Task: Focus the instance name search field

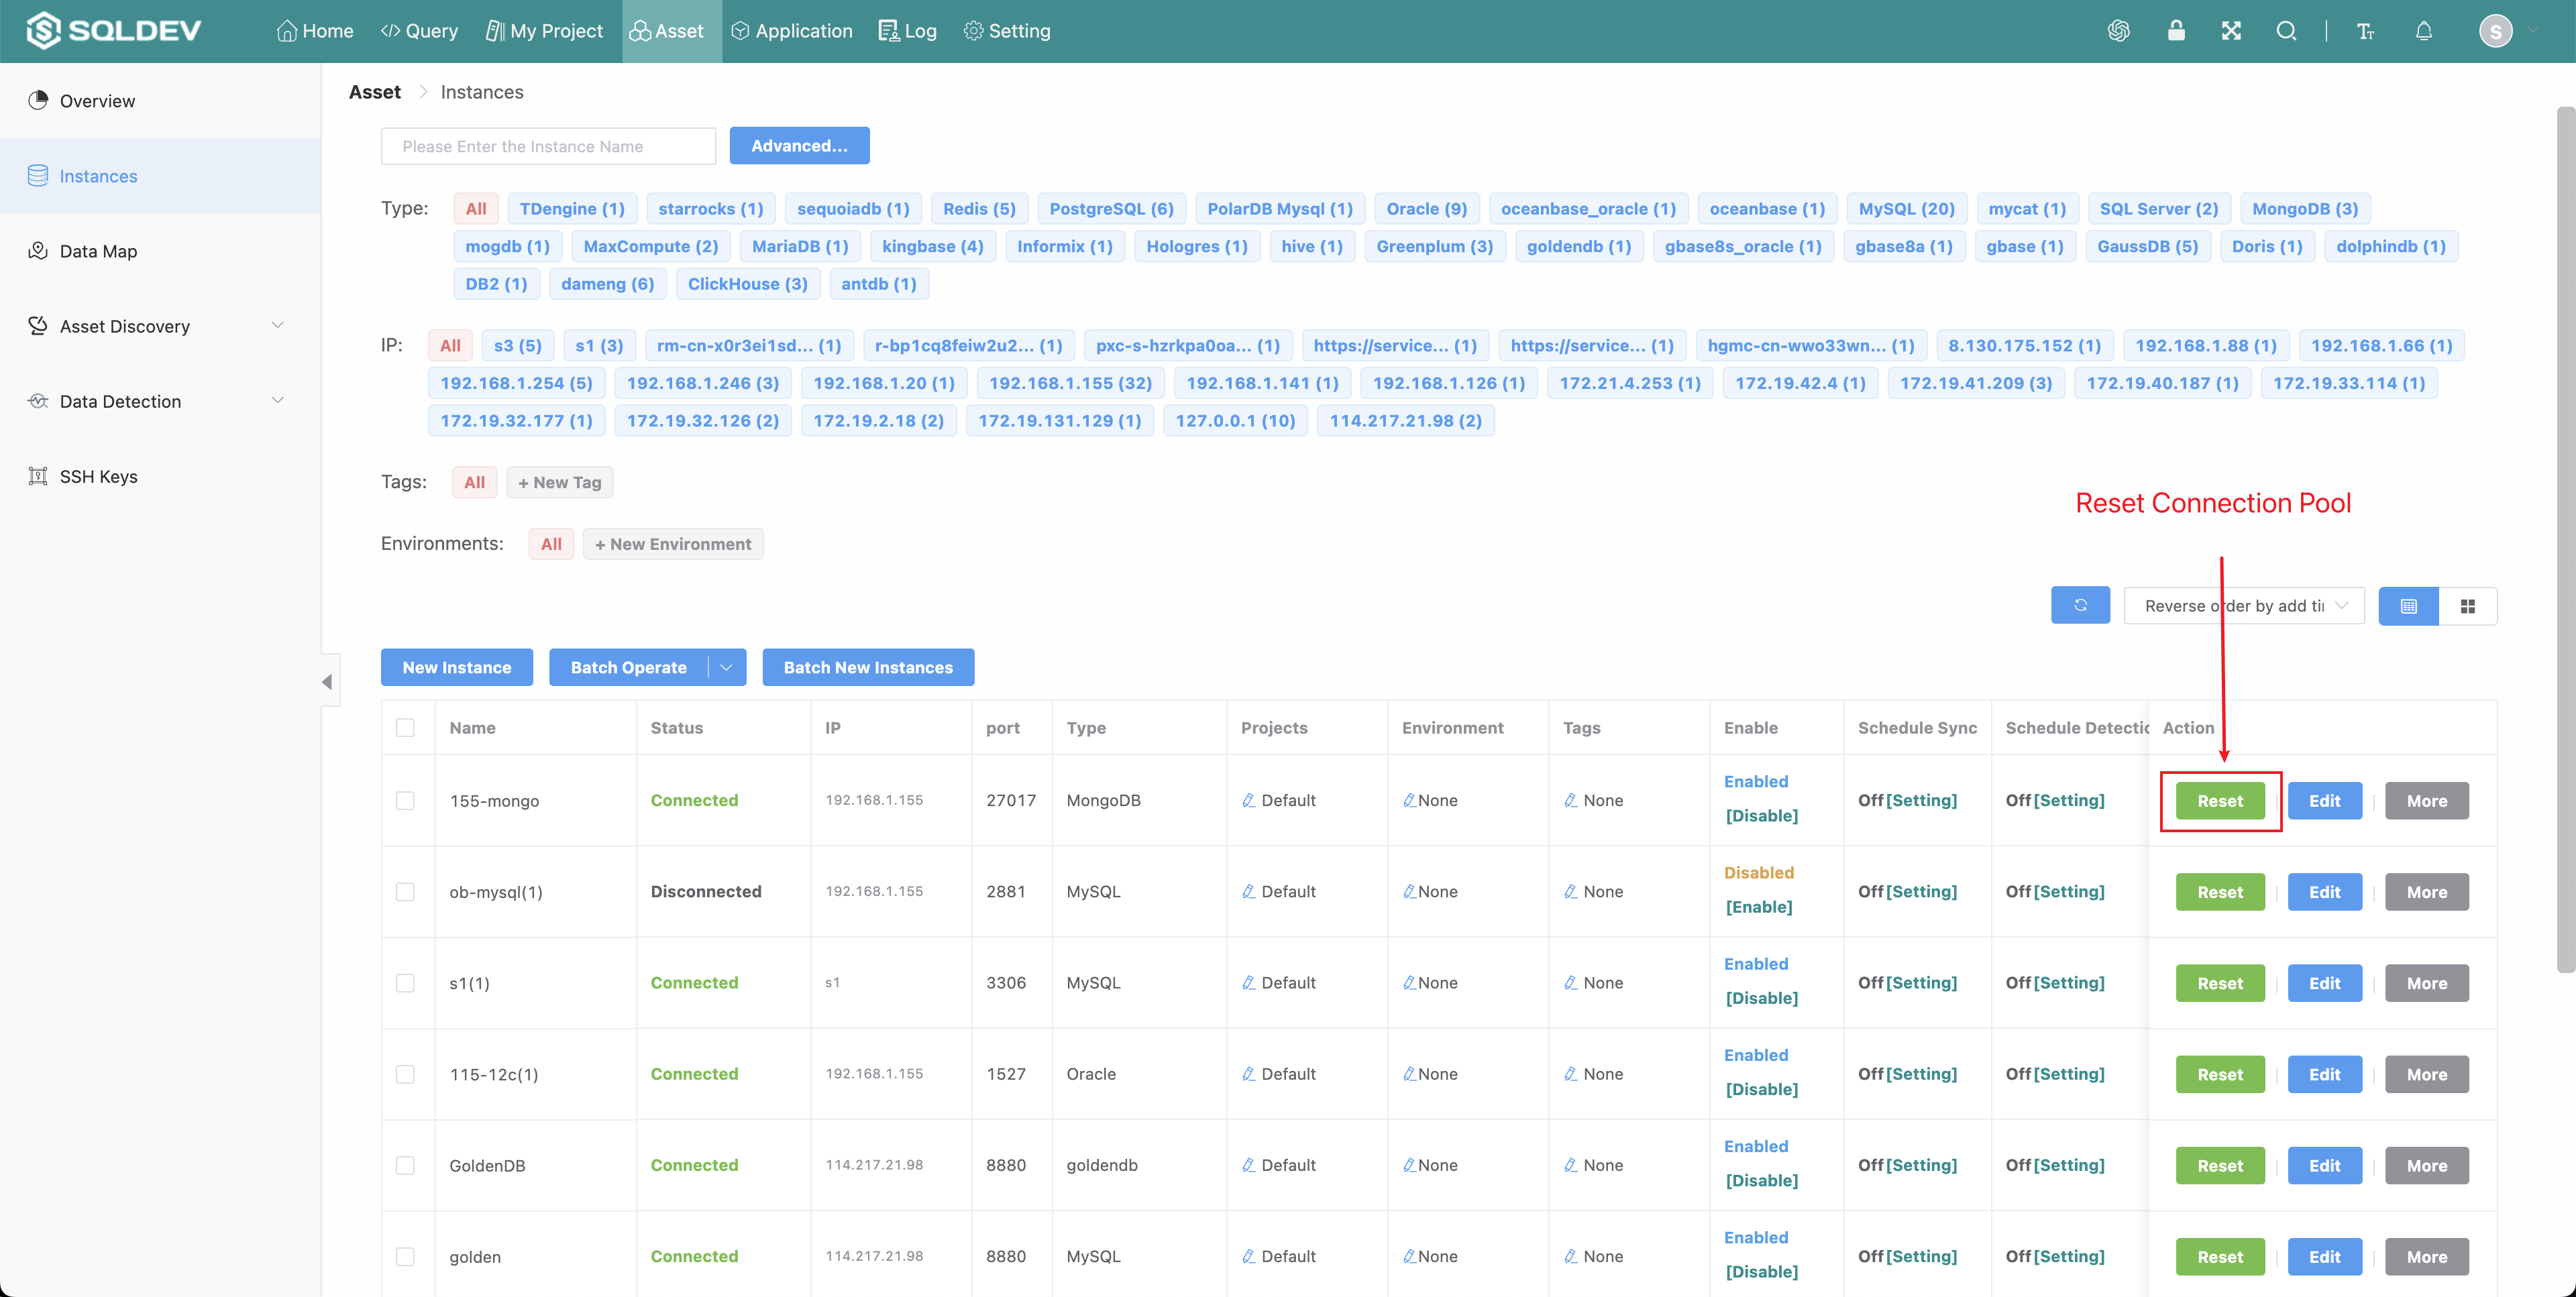Action: [548, 146]
